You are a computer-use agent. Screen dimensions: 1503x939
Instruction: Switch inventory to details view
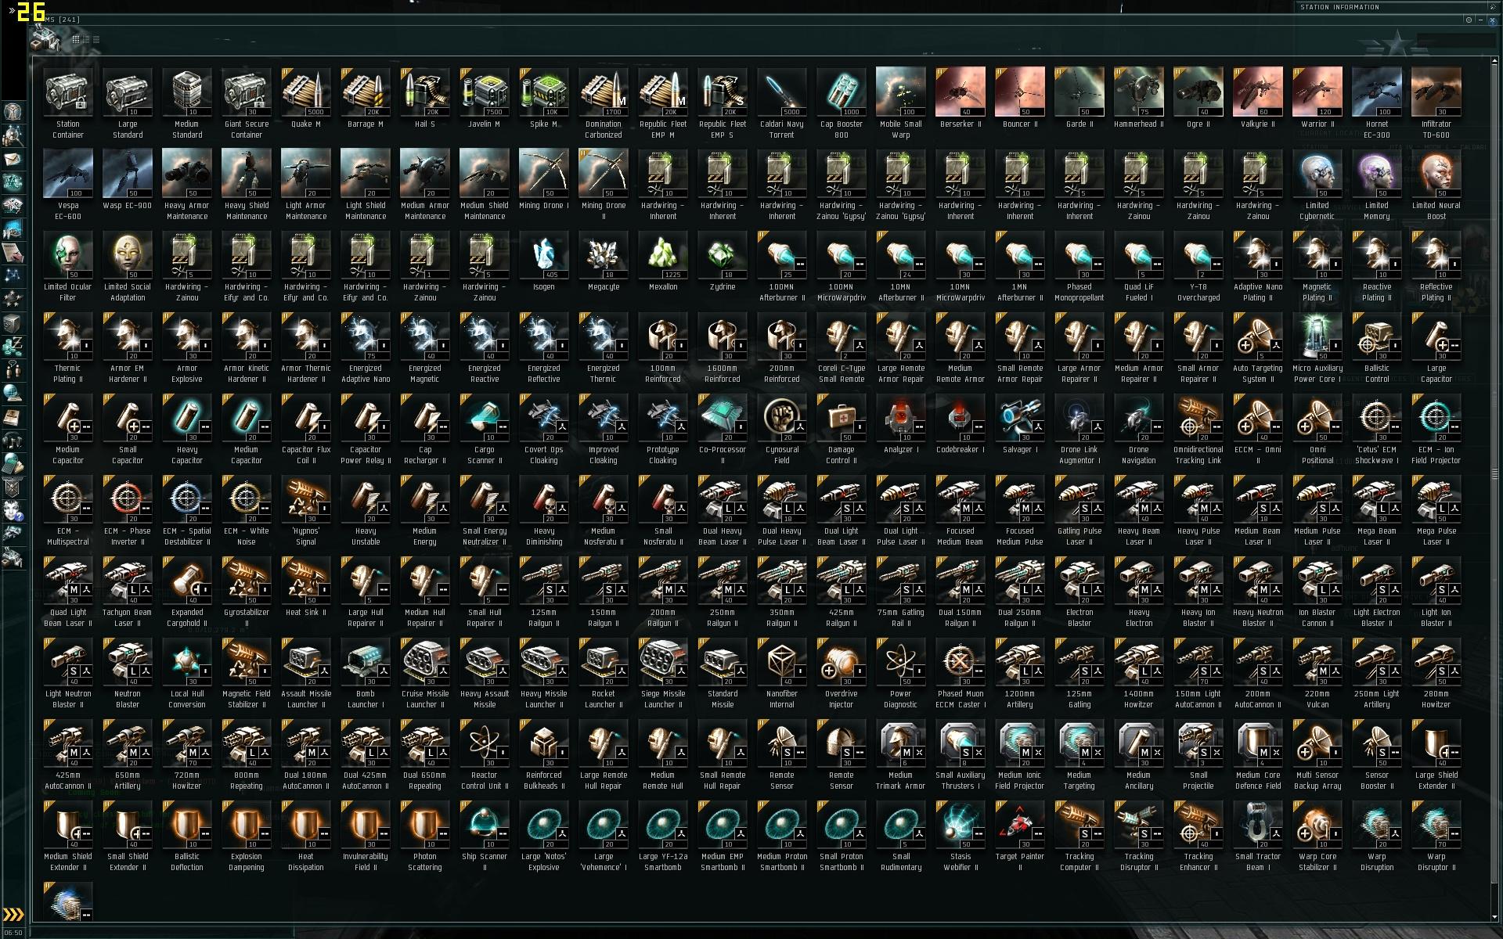[86, 39]
